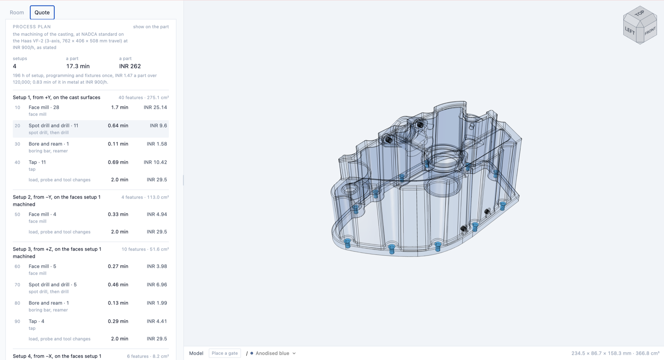Click the Setup 4 from –X heading
664x360 pixels.
57,356
